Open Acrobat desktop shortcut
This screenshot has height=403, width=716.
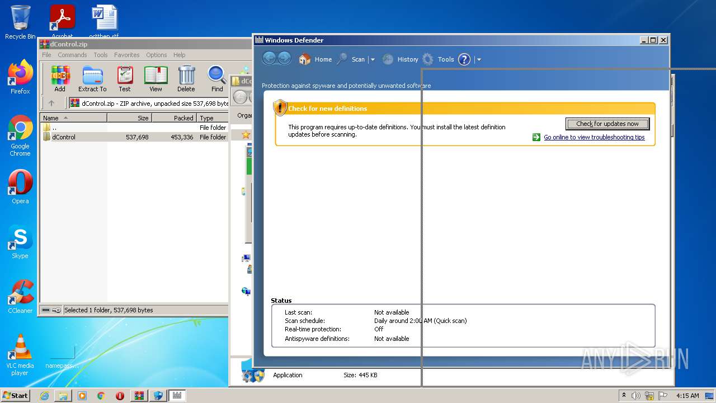62,21
